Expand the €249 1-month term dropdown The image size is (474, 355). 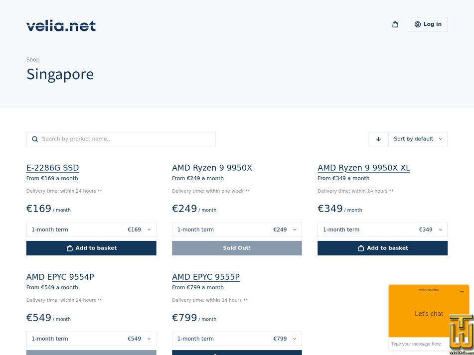point(237,230)
